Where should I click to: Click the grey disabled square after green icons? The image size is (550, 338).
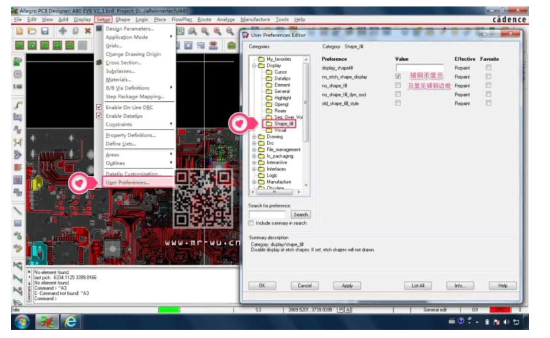point(83,45)
